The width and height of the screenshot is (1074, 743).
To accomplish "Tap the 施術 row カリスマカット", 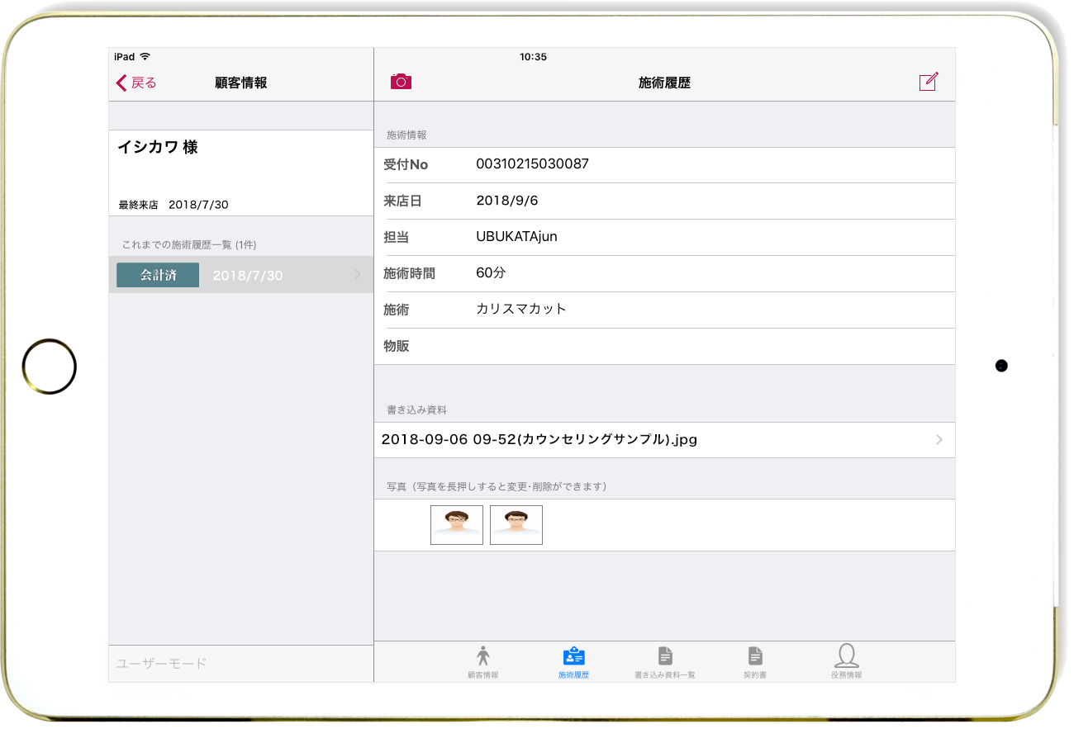I will tap(521, 310).
